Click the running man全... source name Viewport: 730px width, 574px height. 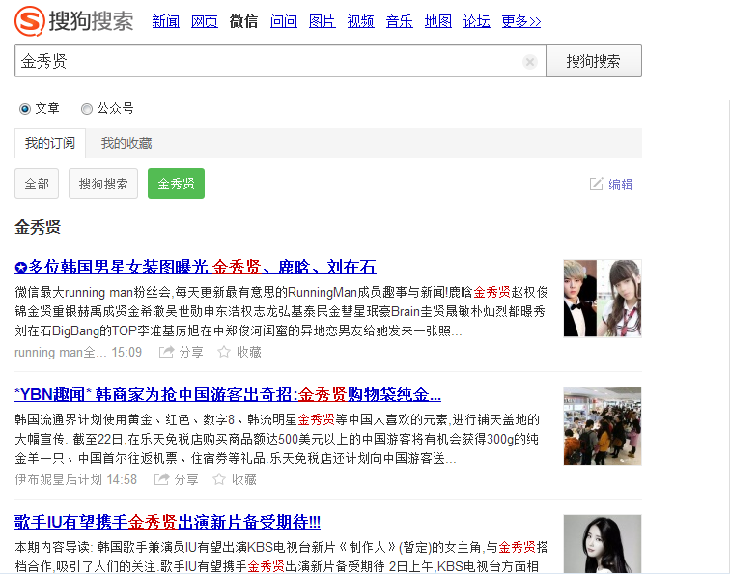pyautogui.click(x=61, y=352)
